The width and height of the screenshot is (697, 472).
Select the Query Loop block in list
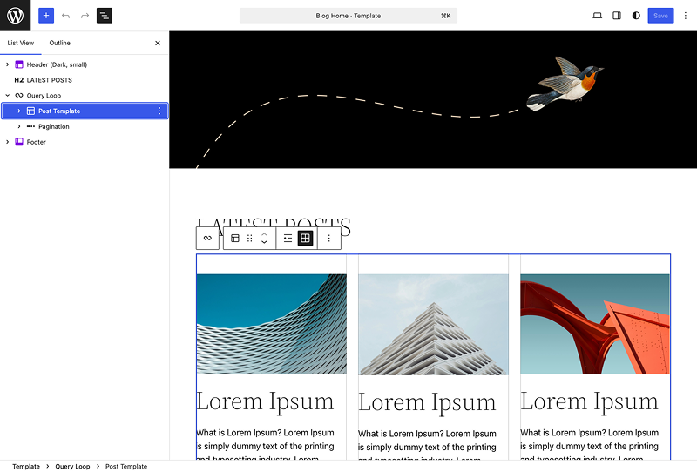(44, 96)
